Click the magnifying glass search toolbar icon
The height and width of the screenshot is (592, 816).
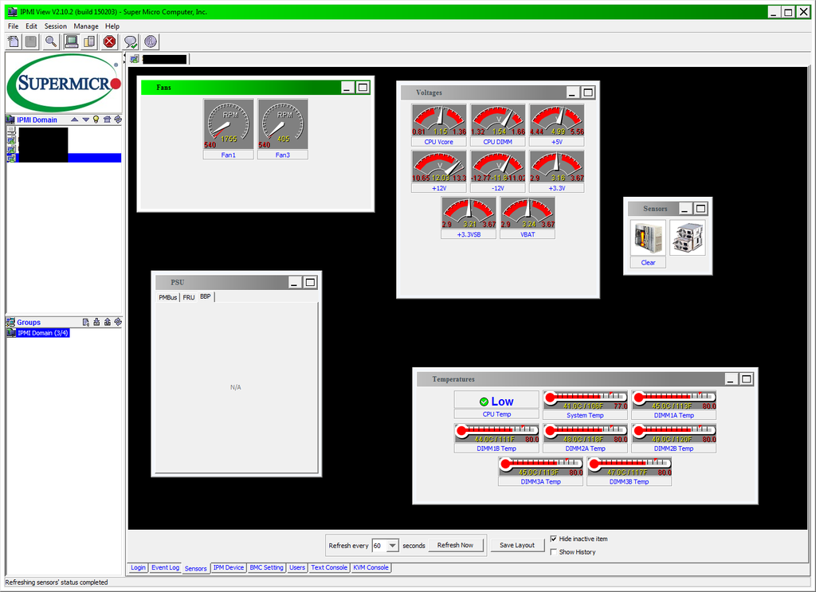click(51, 41)
